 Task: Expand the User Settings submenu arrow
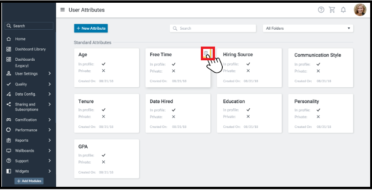point(50,74)
